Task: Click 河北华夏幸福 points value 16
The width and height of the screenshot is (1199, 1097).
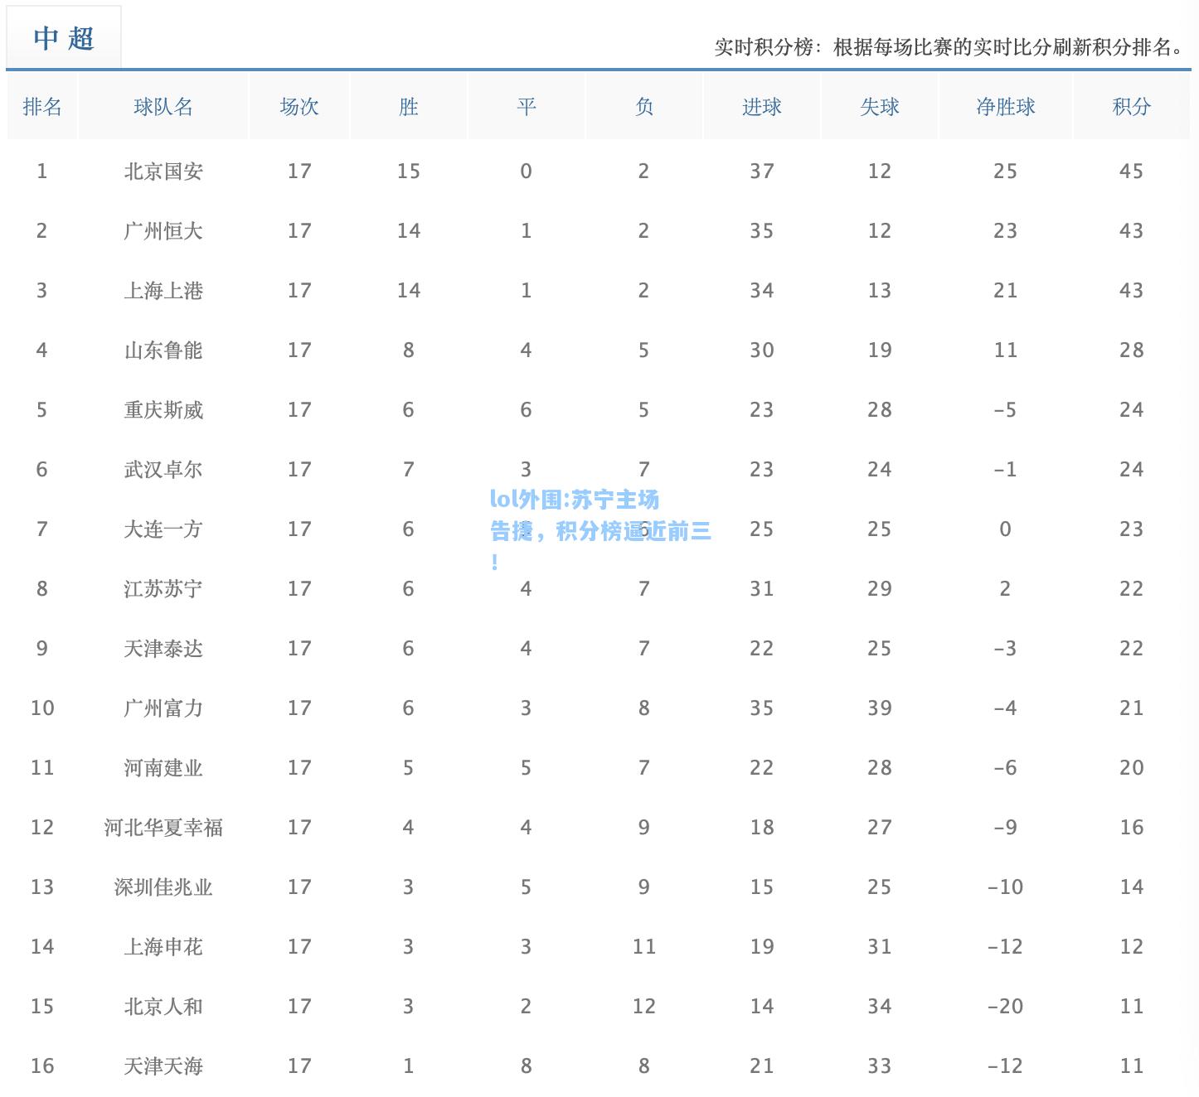Action: click(x=1132, y=828)
